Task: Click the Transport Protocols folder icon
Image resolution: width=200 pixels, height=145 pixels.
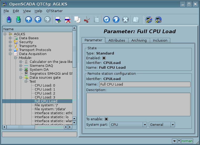Action: point(16,50)
